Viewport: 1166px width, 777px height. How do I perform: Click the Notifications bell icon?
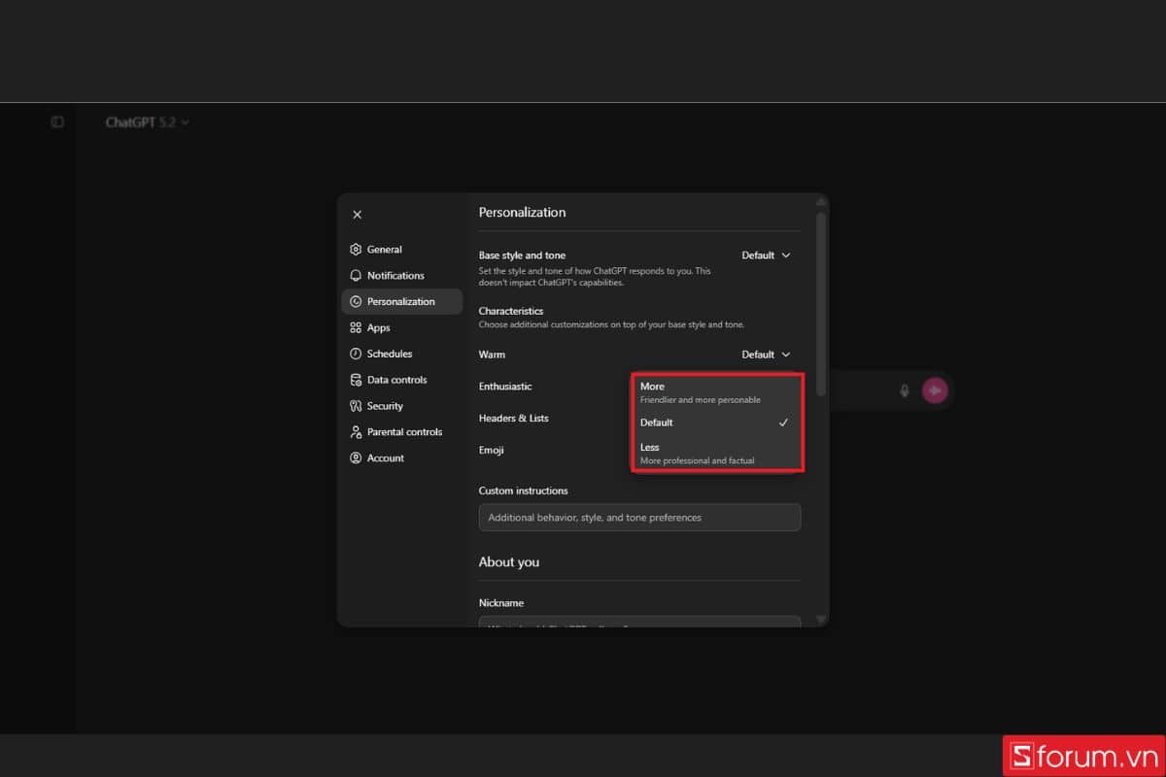tap(356, 276)
